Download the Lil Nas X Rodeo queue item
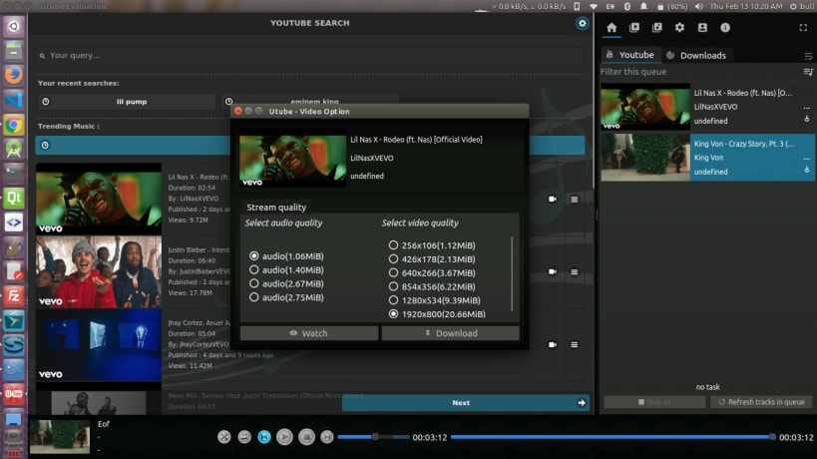 click(807, 120)
